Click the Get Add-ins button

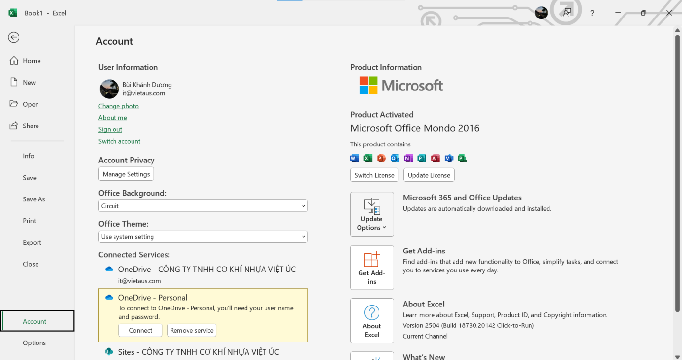coord(372,268)
